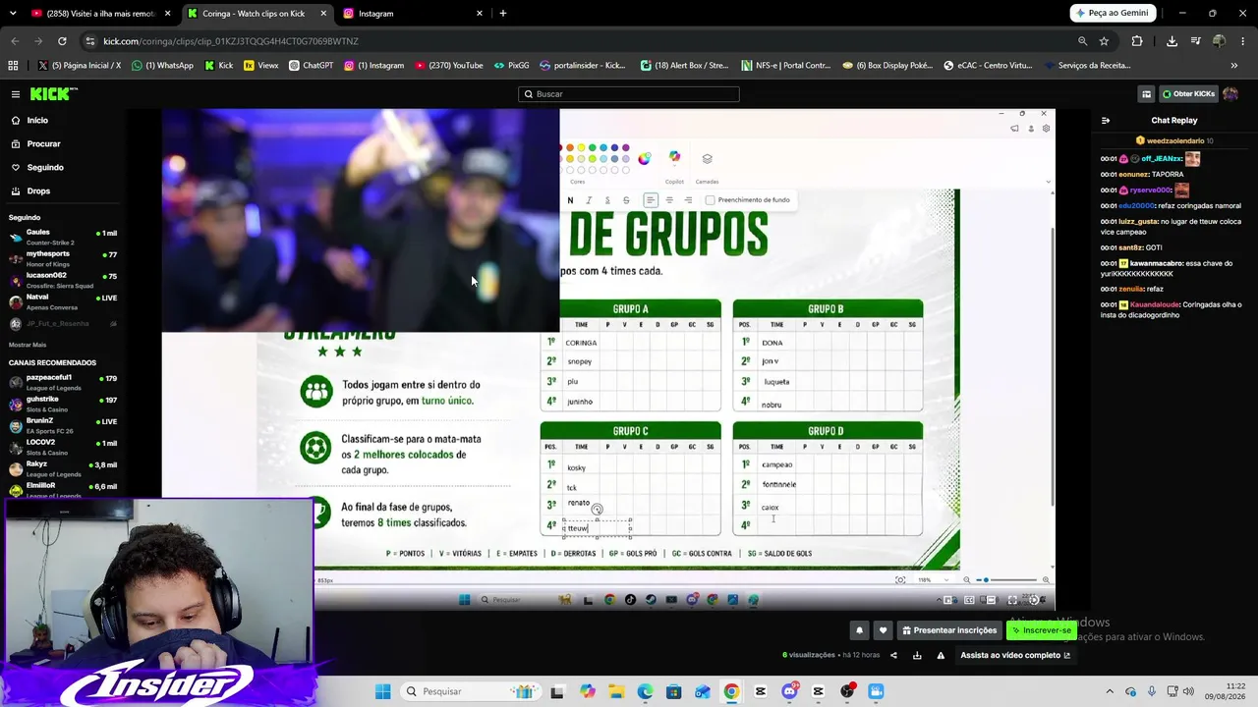Open Procurar in the Kick sidebar

[35, 143]
